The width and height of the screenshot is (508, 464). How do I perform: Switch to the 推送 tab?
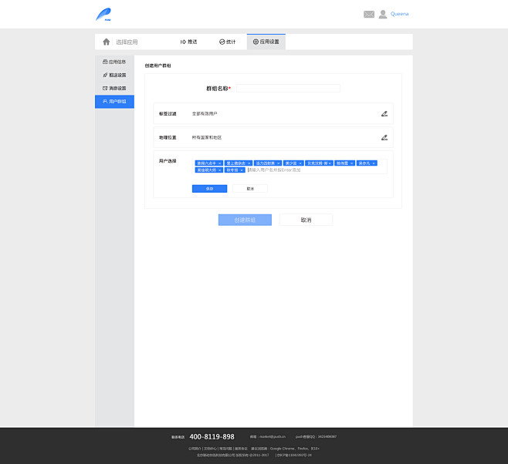click(188, 42)
